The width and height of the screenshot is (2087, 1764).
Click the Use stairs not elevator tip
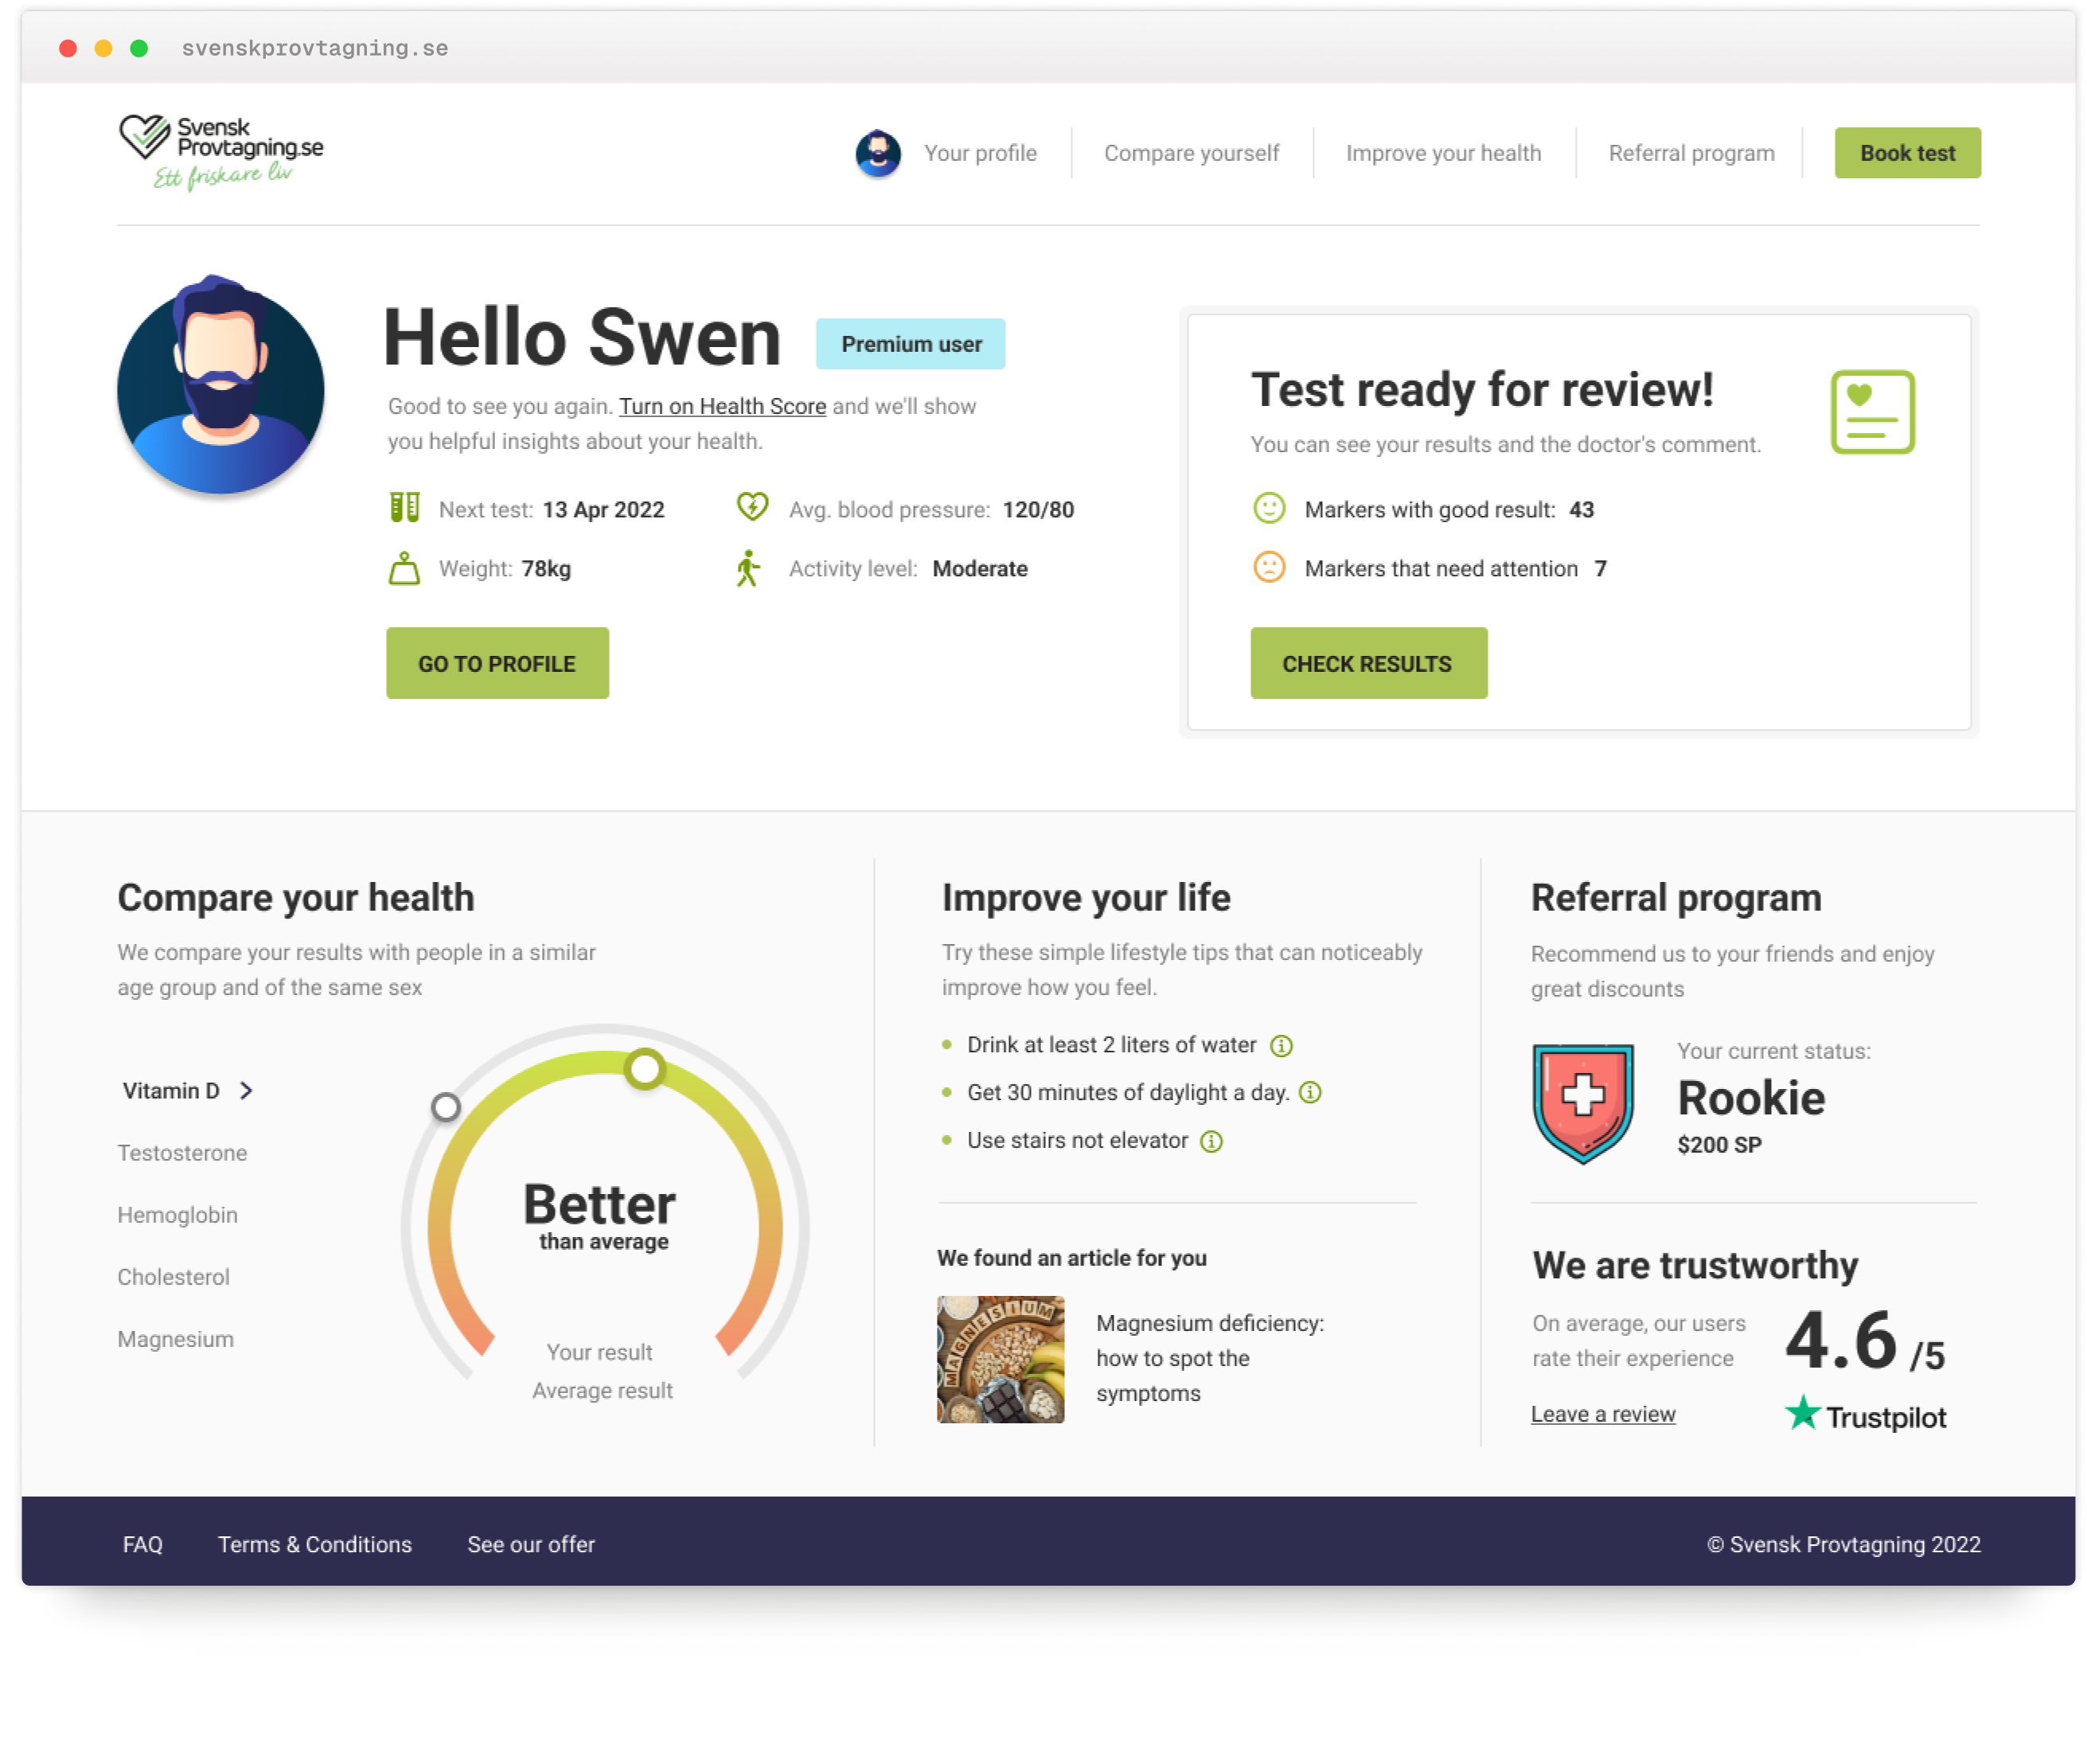click(x=1077, y=1141)
